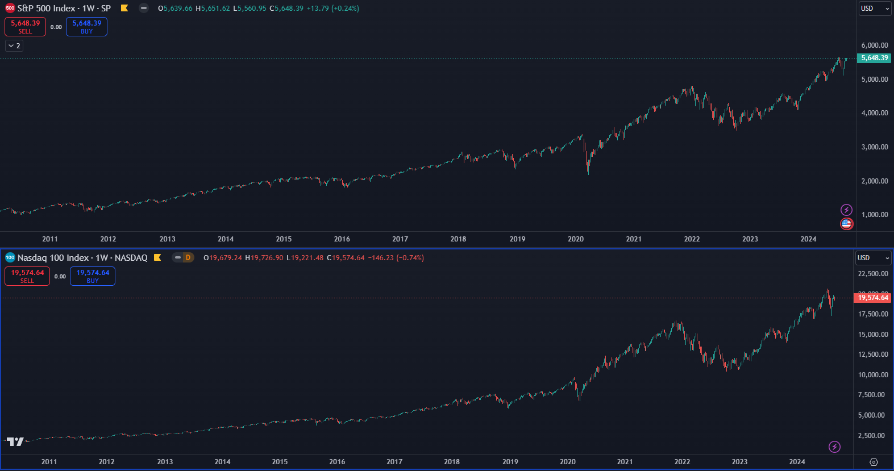Click the Nasdaq 100 BUY button
The width and height of the screenshot is (894, 471).
coord(93,276)
